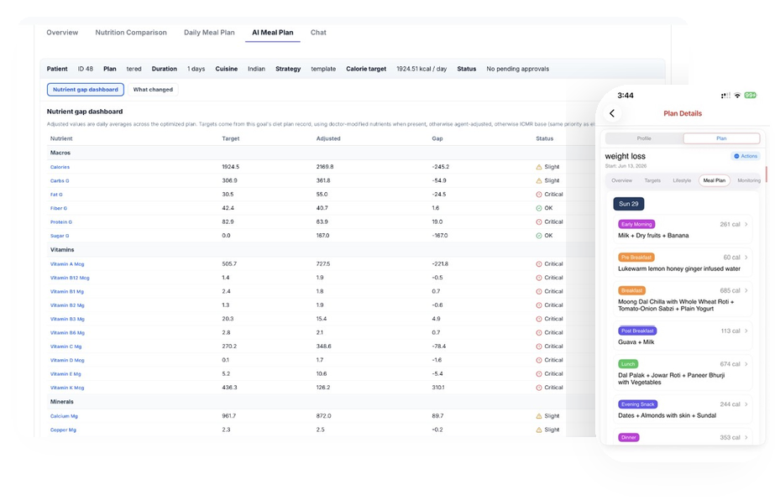Expand Pre Breakfast meal chevron

click(x=746, y=258)
